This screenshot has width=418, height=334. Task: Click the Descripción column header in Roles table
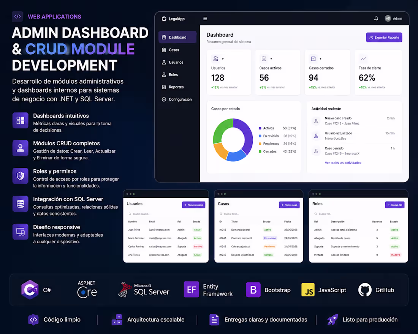[337, 222]
